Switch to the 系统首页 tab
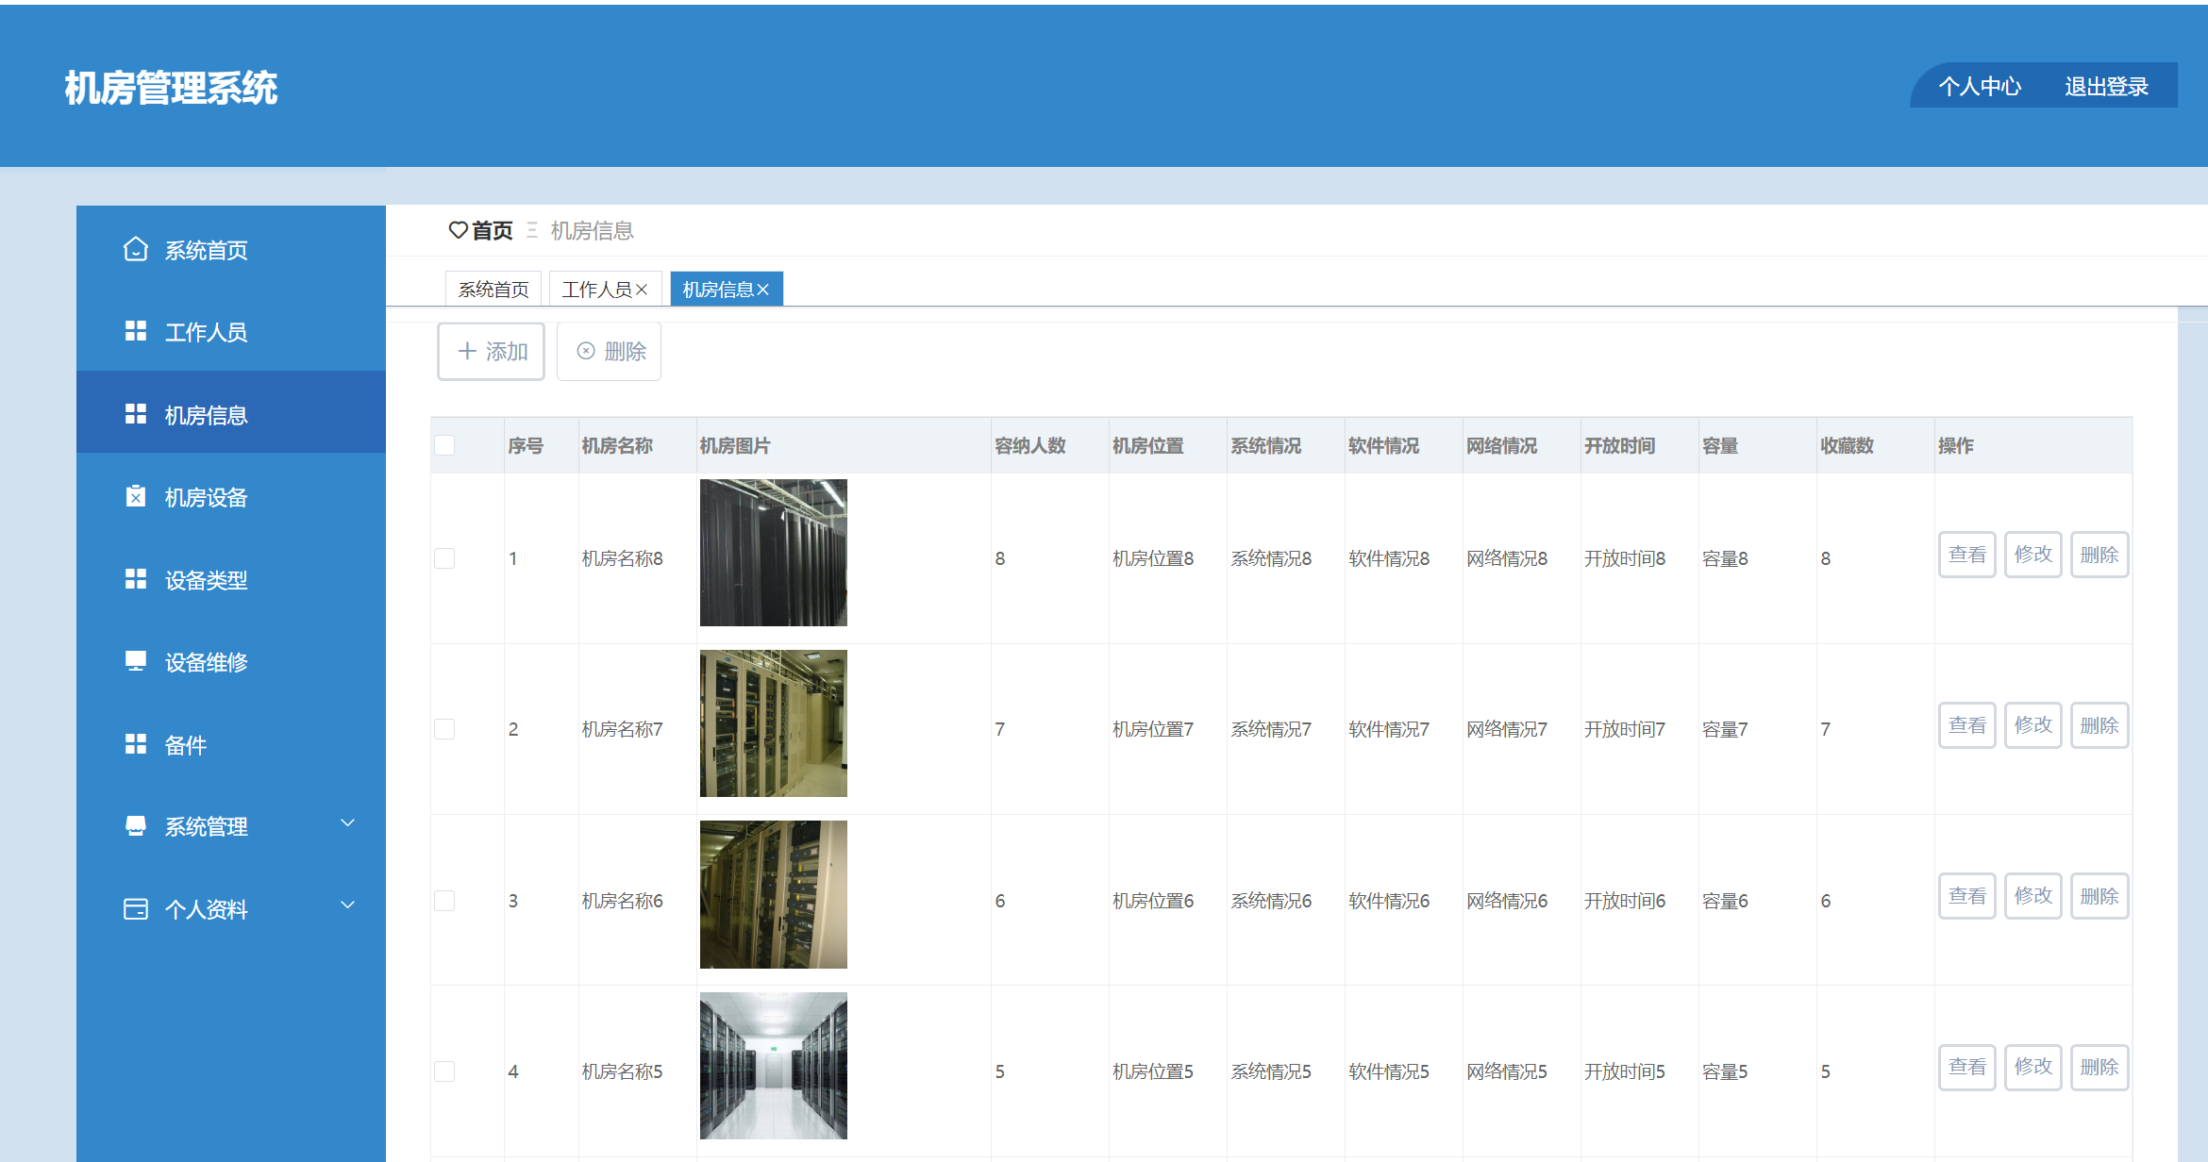The height and width of the screenshot is (1162, 2208). click(493, 290)
